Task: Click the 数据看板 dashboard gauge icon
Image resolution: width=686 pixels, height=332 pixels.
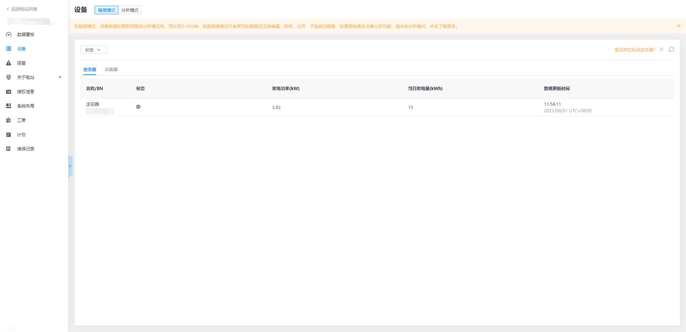Action: tap(9, 35)
